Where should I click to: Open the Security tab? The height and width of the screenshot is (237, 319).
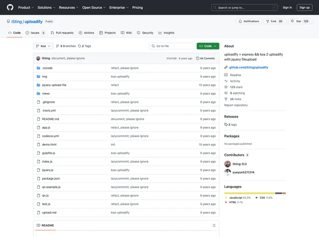tap(145, 33)
